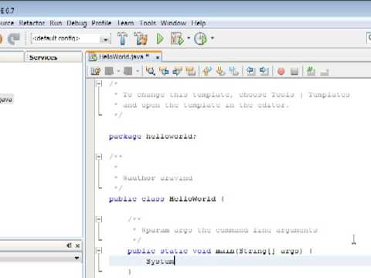The image size is (371, 278).
Task: Open the Help menu
Action: (x=199, y=23)
